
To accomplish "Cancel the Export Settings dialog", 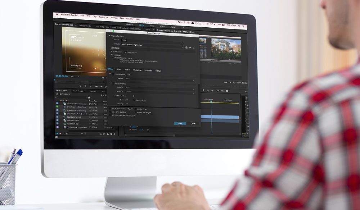I will point(193,123).
